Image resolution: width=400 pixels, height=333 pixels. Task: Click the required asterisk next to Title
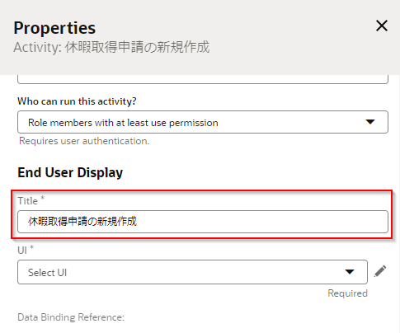click(42, 198)
